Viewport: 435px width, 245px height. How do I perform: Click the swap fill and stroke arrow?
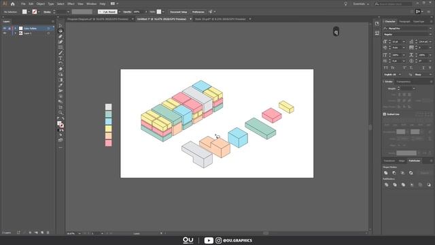click(63, 118)
